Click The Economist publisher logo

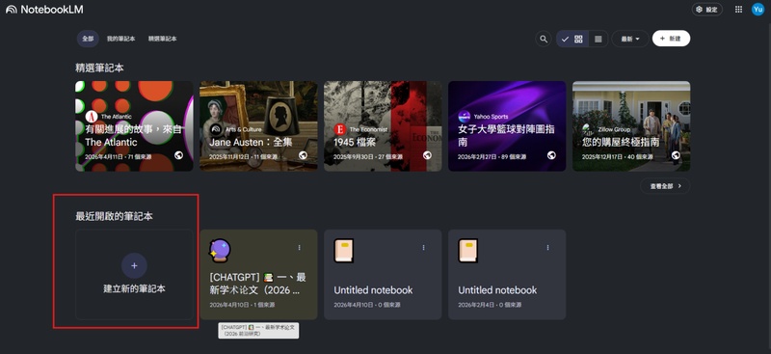[x=340, y=129]
